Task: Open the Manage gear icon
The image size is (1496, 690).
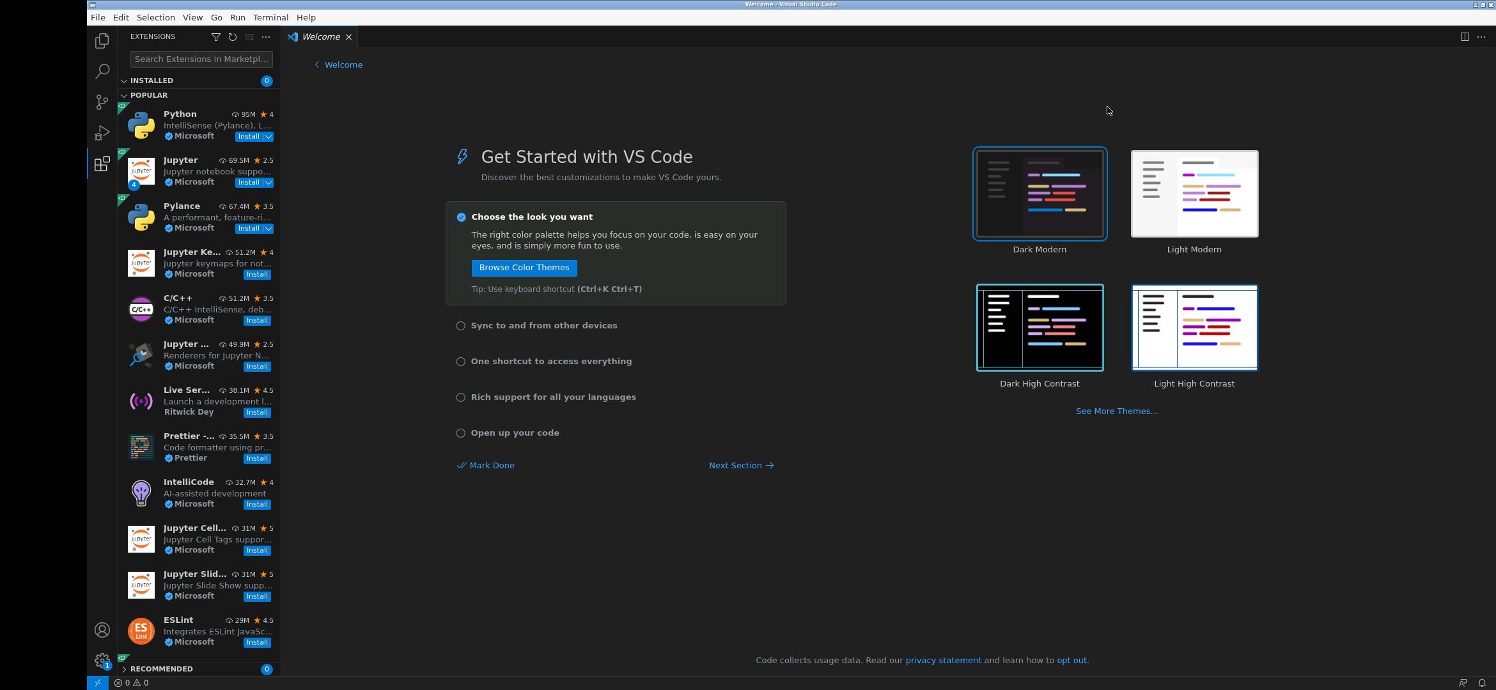Action: coord(102,660)
